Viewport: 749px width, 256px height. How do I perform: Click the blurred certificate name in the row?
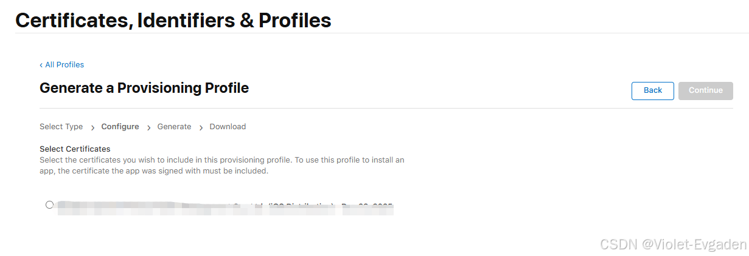[x=146, y=207]
